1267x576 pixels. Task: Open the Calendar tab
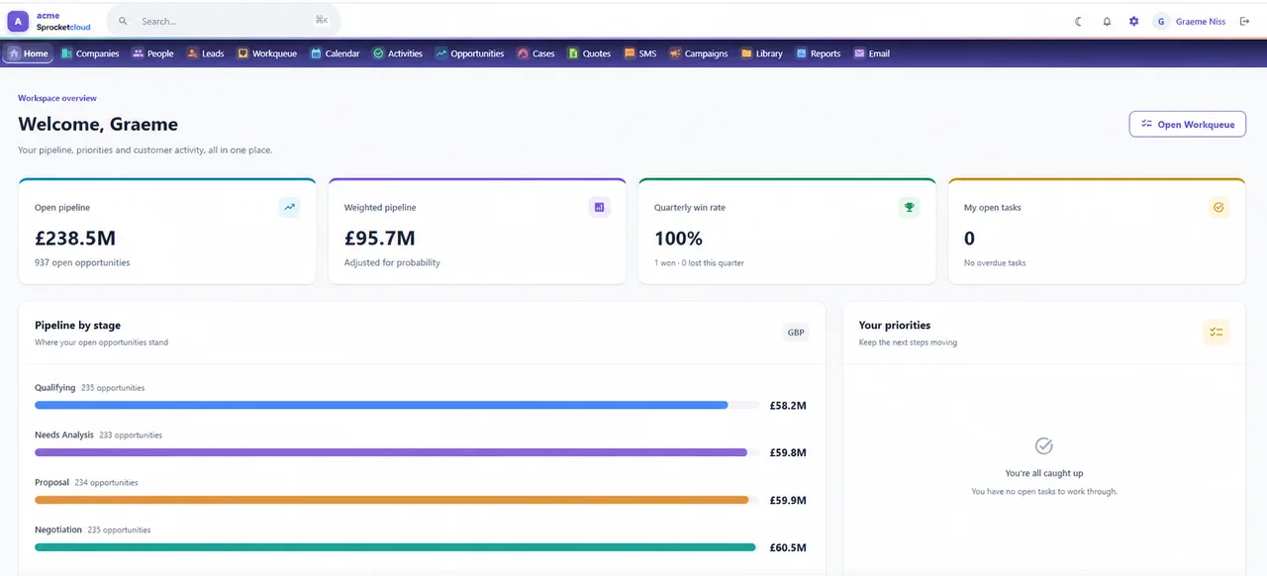pos(336,53)
